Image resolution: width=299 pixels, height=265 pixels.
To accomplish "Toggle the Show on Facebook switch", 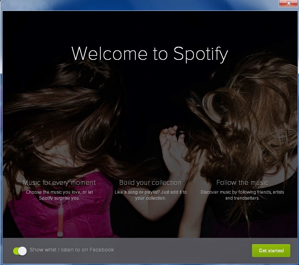I will [20, 251].
